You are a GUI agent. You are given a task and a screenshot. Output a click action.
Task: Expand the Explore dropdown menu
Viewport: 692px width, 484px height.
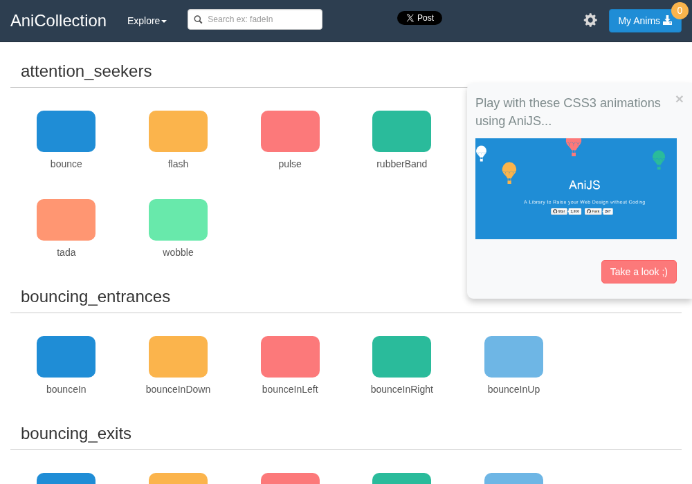[147, 21]
